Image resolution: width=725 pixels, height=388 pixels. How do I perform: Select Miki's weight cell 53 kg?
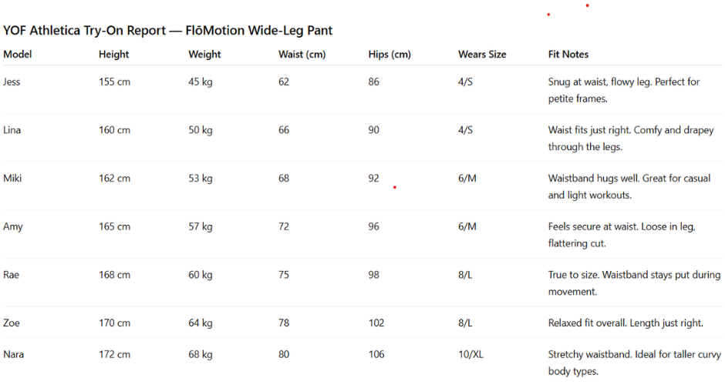(x=201, y=179)
